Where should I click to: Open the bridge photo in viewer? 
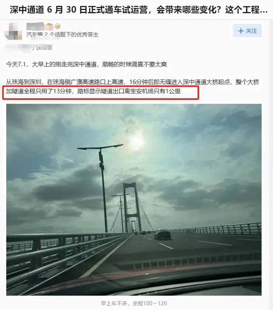click(134, 200)
